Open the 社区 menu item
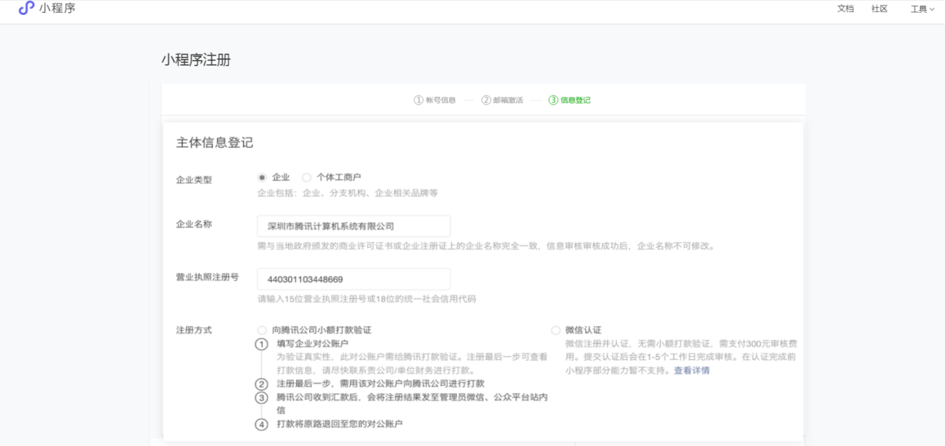This screenshot has height=446, width=945. click(879, 9)
